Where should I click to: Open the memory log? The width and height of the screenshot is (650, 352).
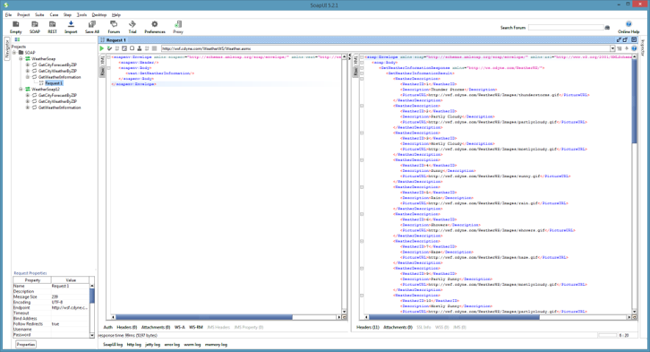tap(216, 345)
